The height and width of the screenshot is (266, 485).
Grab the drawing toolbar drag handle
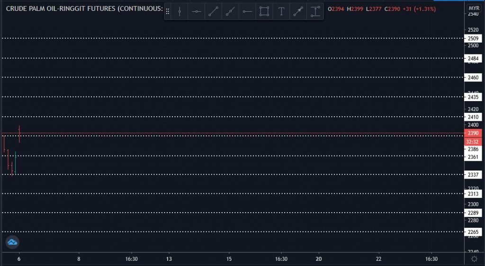pyautogui.click(x=168, y=12)
